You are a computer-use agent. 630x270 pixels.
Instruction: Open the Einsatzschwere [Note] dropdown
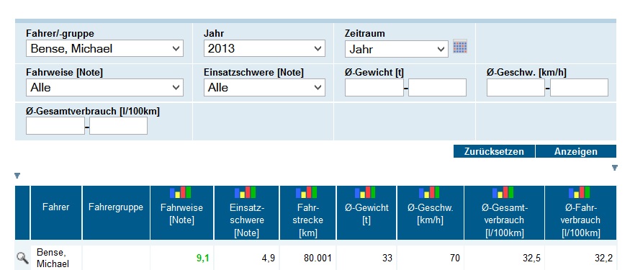[x=264, y=87]
